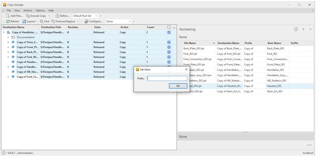Open the Actions menu
The height and width of the screenshot is (156, 316).
pos(28,10)
